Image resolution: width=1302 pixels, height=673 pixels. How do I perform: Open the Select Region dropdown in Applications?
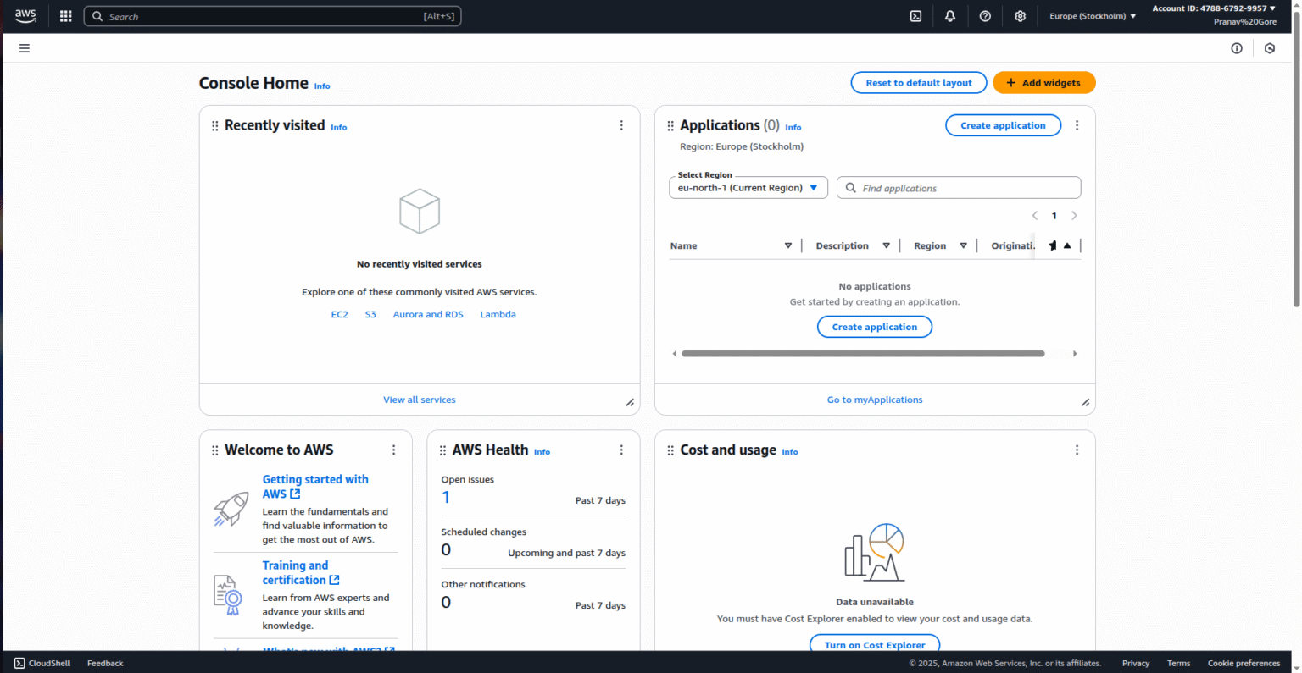[748, 187]
